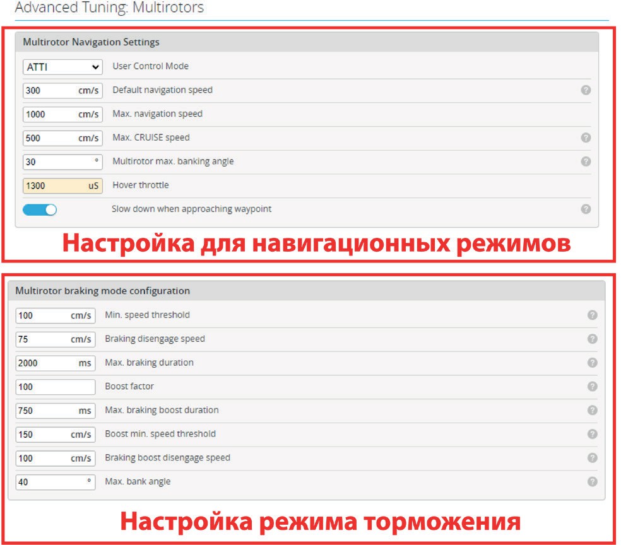Viewport: 621px width, 545px height.
Task: Click the Max. bank angle input field
Action: [x=50, y=482]
